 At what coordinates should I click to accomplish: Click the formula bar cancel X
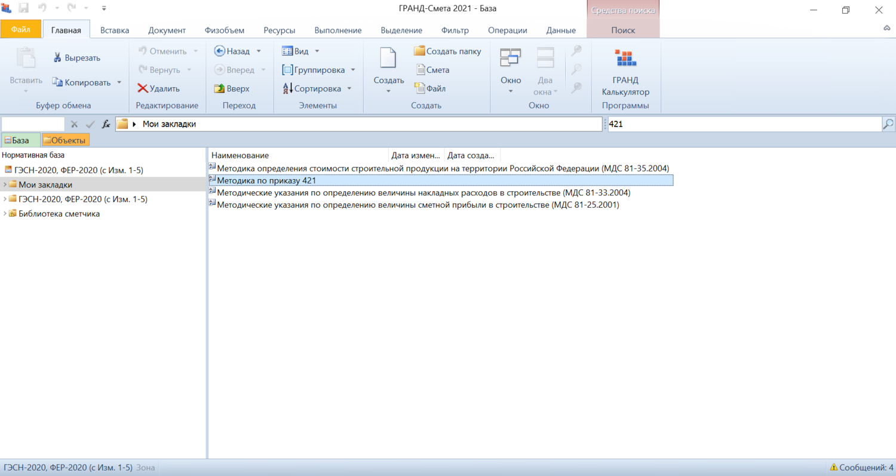click(74, 124)
